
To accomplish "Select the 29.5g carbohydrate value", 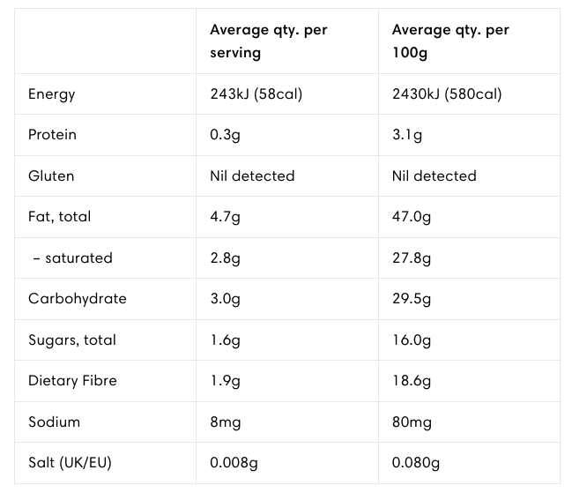I will (x=412, y=298).
